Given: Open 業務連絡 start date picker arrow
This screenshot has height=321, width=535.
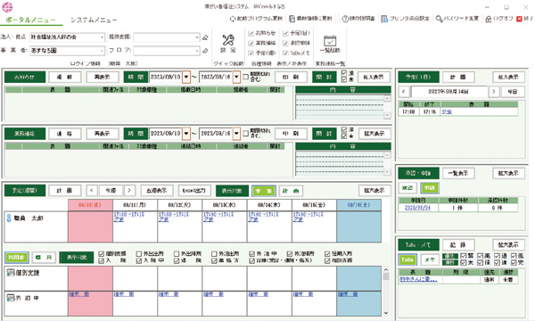Looking at the screenshot, I should 186,134.
